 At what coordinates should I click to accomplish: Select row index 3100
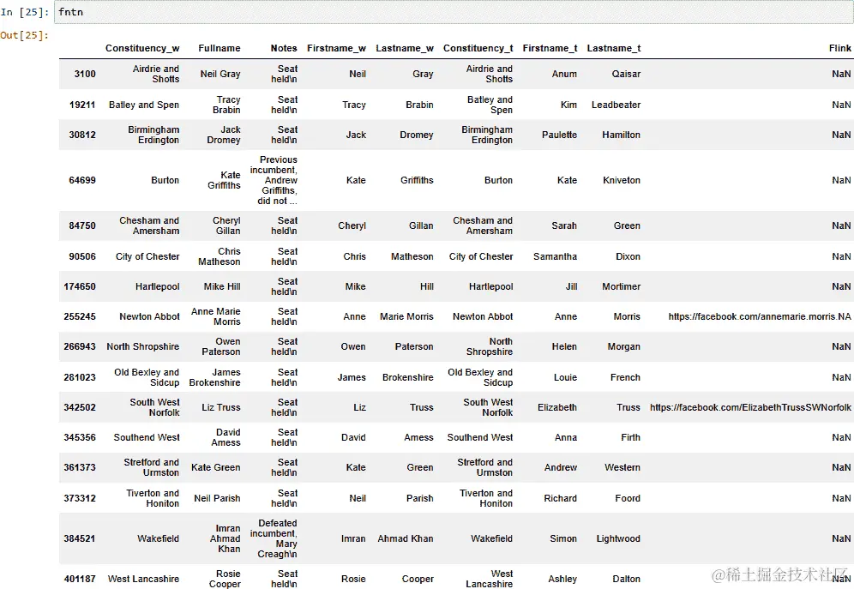coord(85,74)
